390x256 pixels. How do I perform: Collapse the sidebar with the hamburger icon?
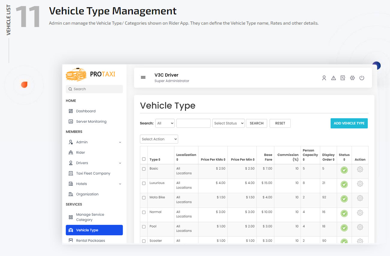(143, 77)
